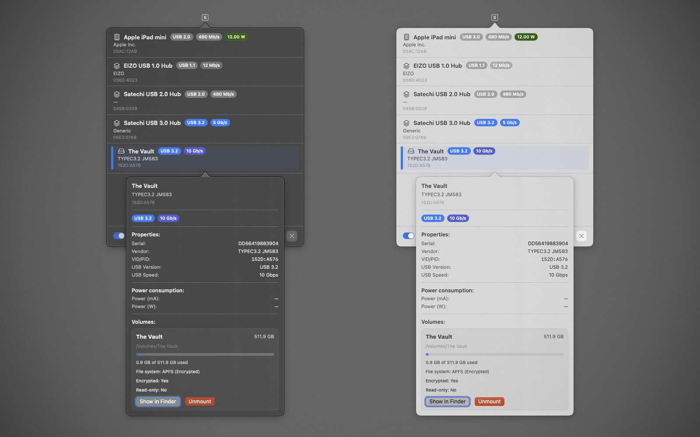Close the dark panel with the X button
This screenshot has width=700, height=437.
[292, 236]
